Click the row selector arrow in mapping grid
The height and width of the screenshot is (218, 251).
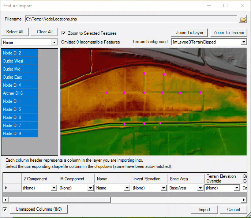tap(5, 188)
